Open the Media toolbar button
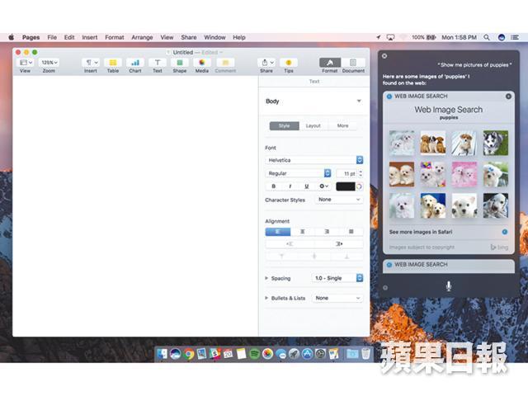The height and width of the screenshot is (396, 528). (x=201, y=63)
